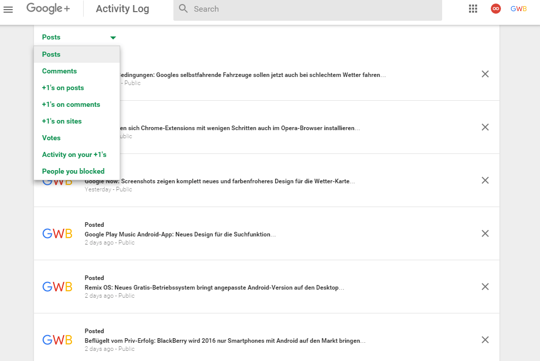Open the Remix OS post title link

pyautogui.click(x=214, y=288)
